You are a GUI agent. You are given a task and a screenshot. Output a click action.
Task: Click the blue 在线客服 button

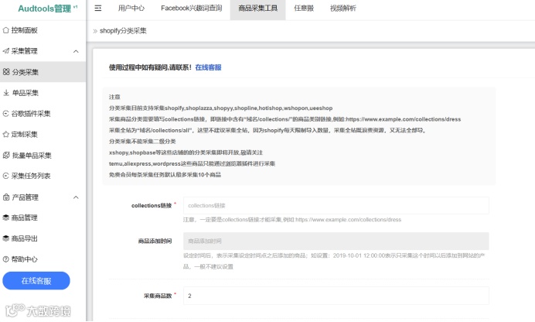tap(36, 281)
